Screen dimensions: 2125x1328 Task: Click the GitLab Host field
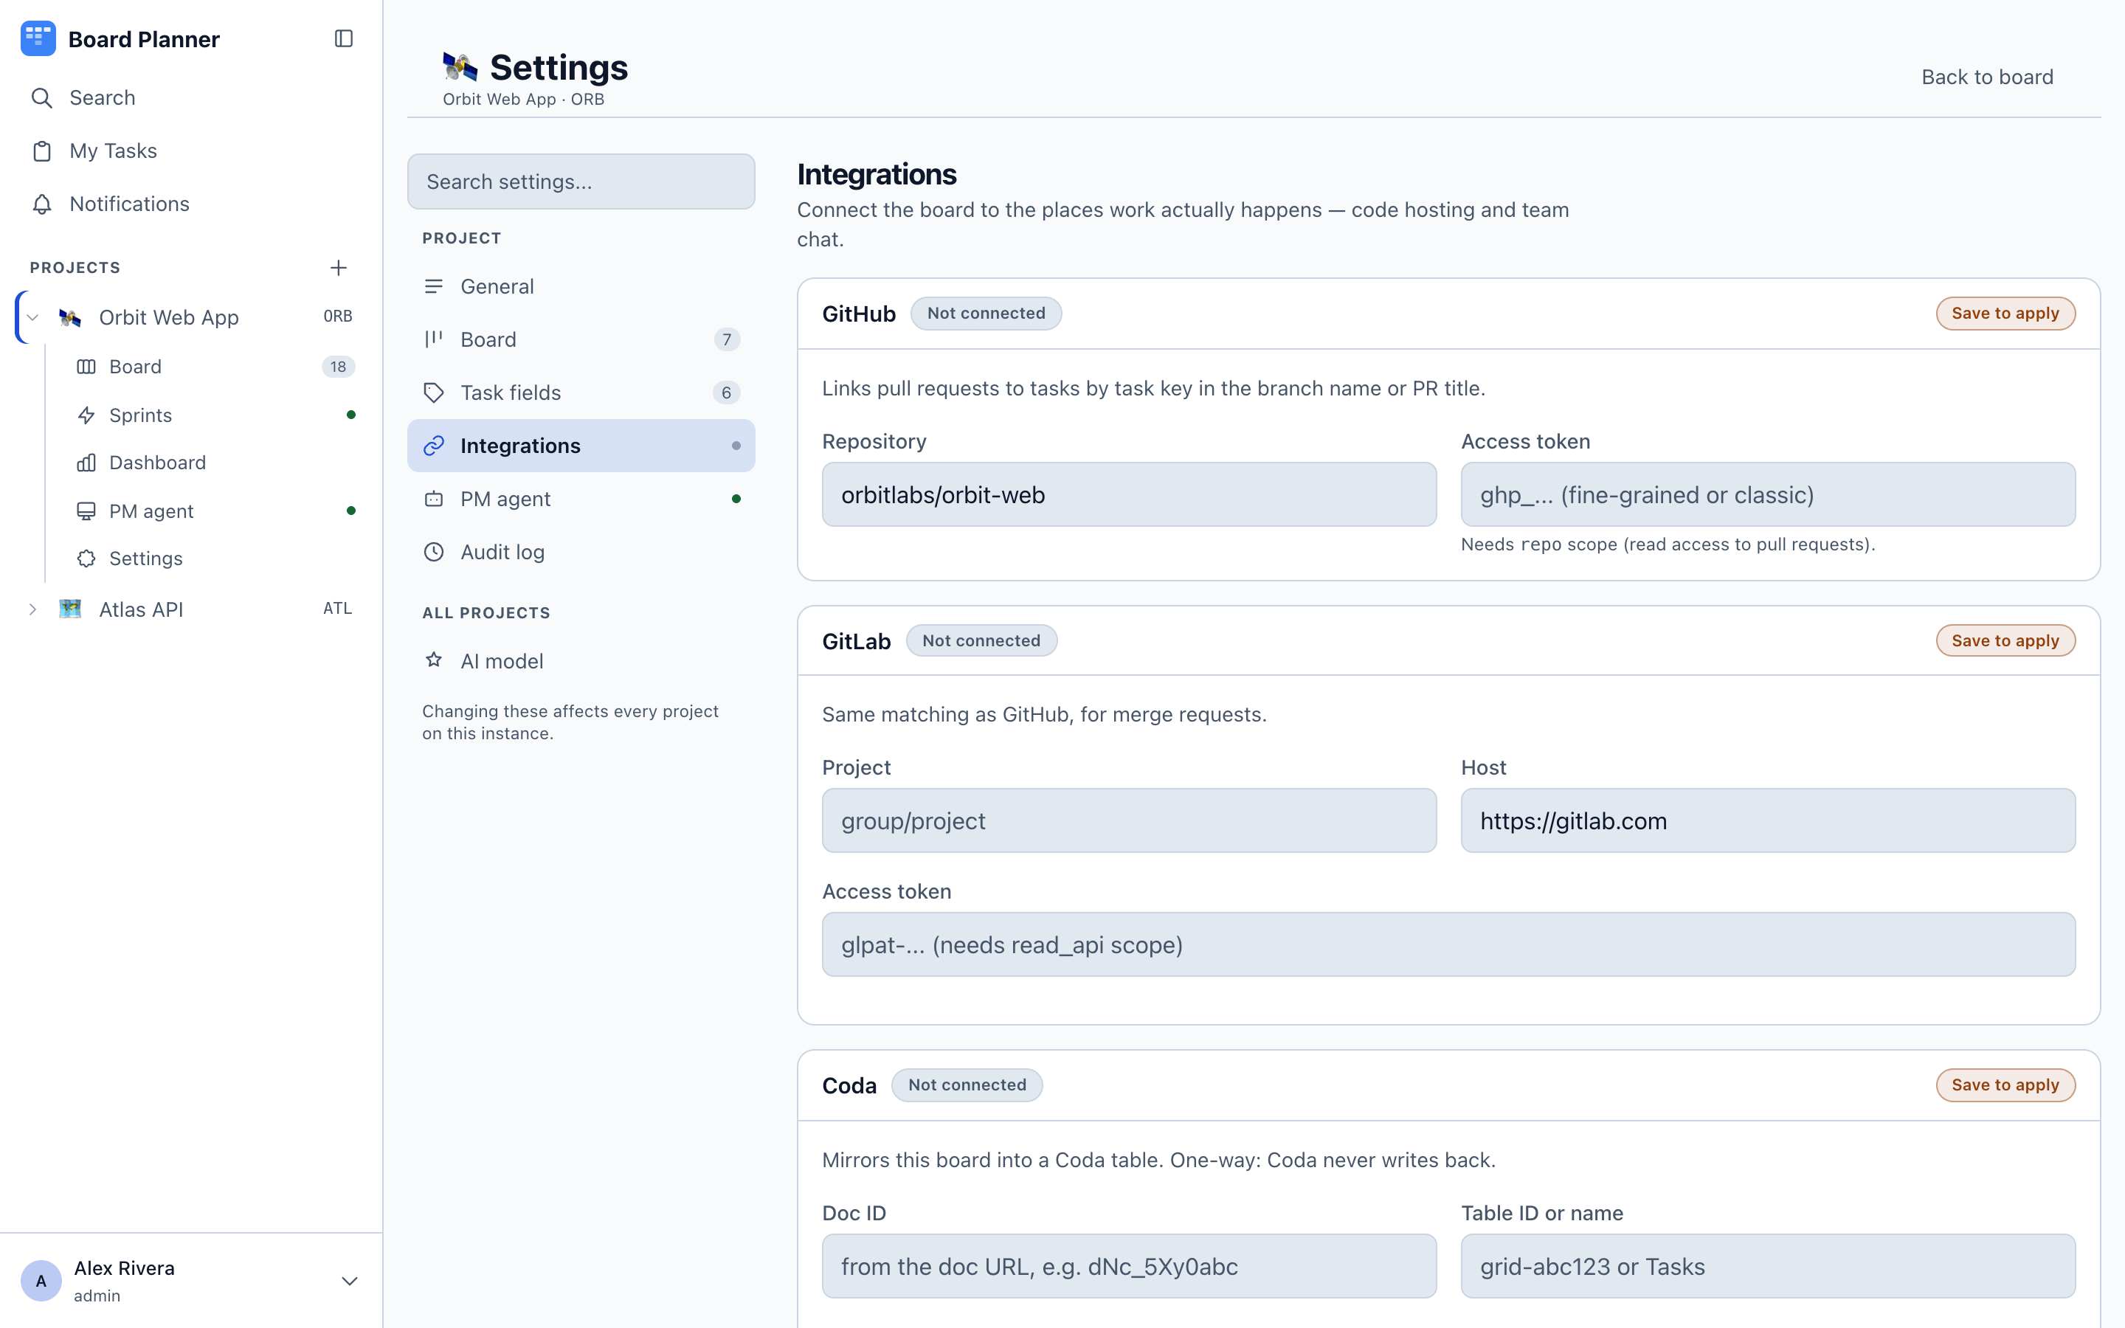(1769, 820)
